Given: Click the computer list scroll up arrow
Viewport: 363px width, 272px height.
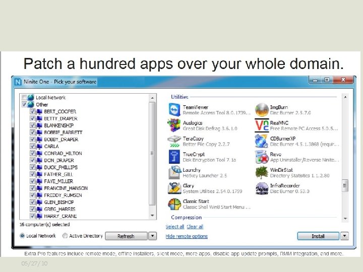Looking at the screenshot, I should [152, 98].
